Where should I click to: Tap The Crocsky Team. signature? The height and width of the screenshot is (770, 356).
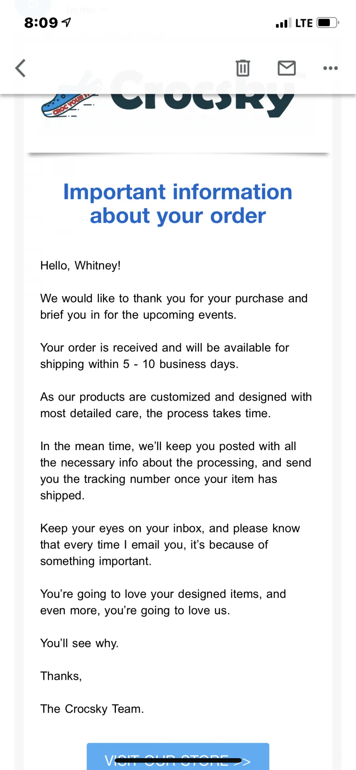click(92, 709)
